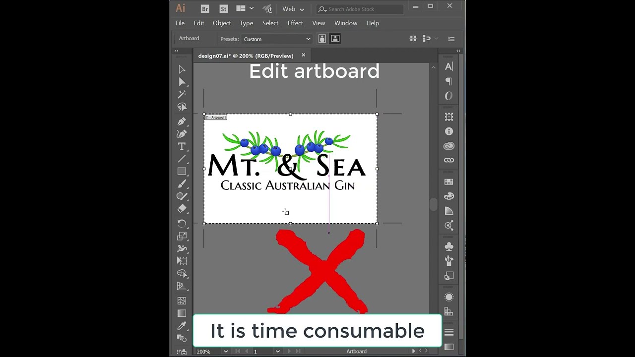The height and width of the screenshot is (357, 635).
Task: Select the Width warp tool
Action: coord(182,248)
